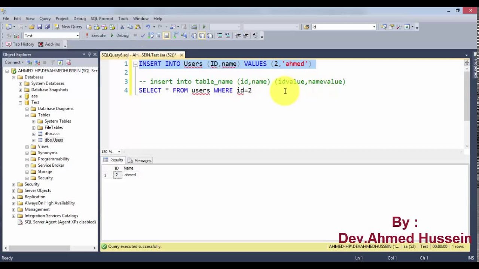Screen dimensions: 479x269
Task: Click the Comment out selected lines icon
Action: click(220, 35)
